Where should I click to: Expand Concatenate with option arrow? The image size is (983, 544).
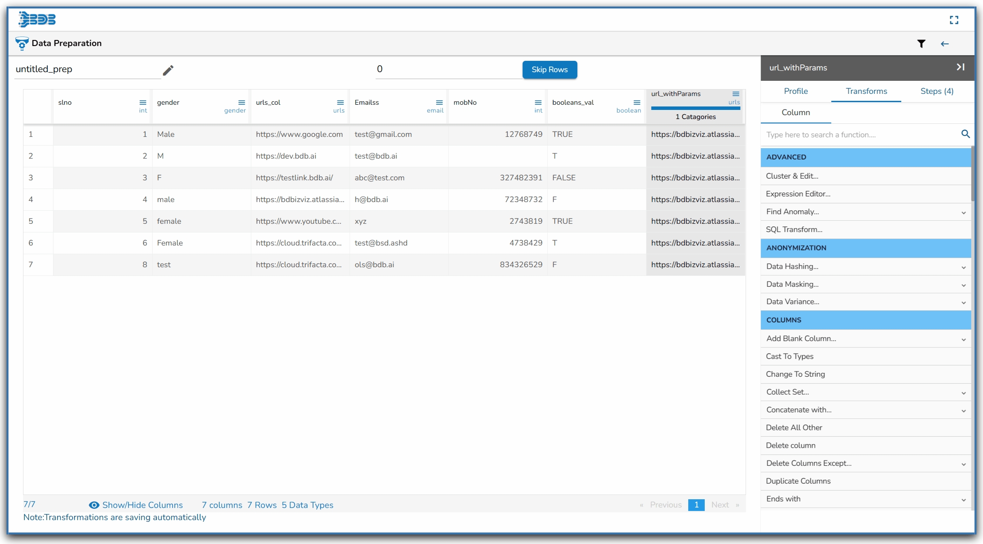pyautogui.click(x=963, y=410)
